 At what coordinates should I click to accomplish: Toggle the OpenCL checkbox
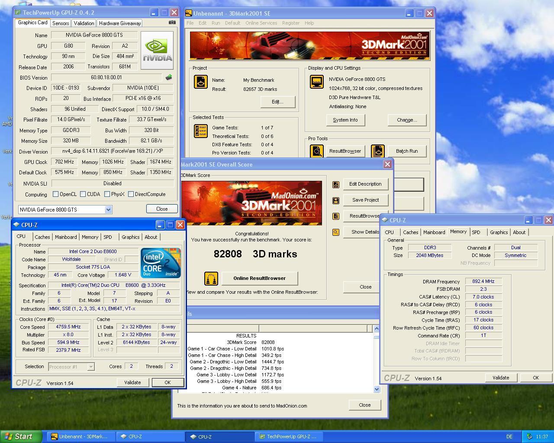55,194
